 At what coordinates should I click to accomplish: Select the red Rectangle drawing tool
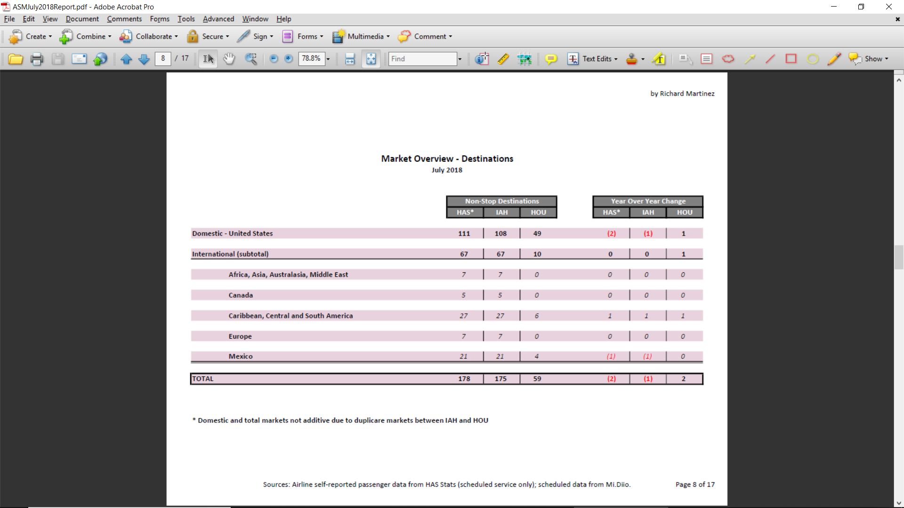click(791, 59)
